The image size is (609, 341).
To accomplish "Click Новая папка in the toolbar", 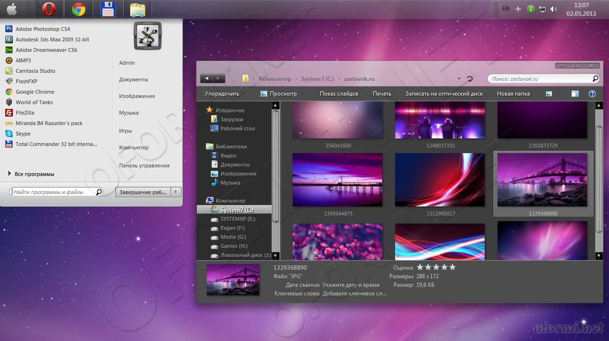I will click(x=513, y=94).
